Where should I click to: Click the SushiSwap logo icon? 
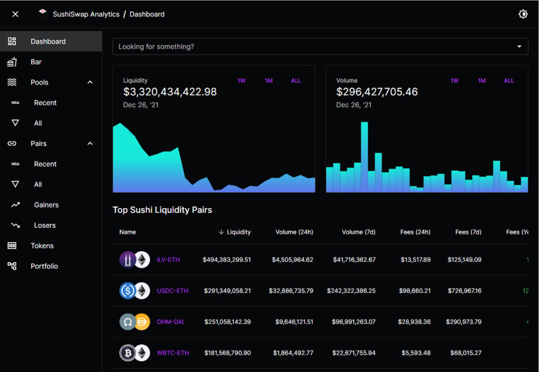point(42,14)
